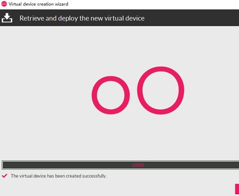Click the Genymotion logo in the title bar

point(4,4)
